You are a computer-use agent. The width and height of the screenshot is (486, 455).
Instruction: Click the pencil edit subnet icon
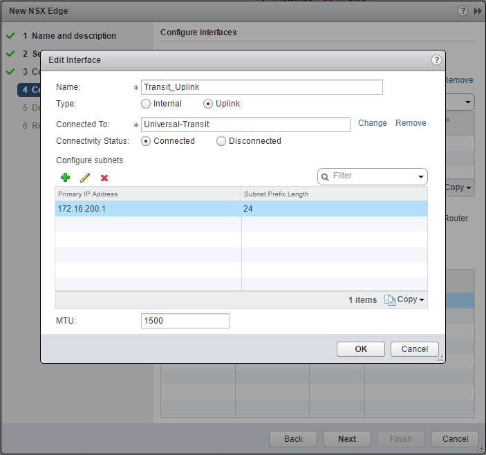[x=85, y=178]
